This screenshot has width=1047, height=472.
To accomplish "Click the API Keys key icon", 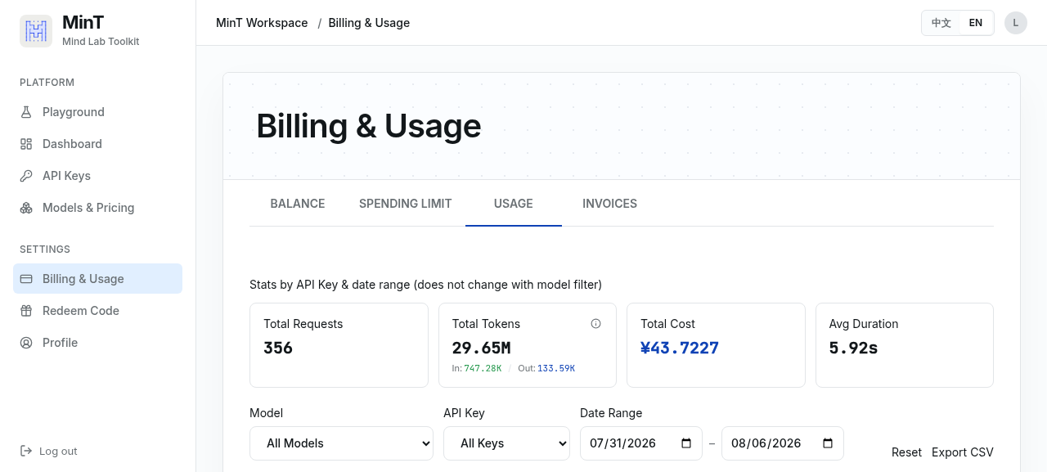I will click(26, 176).
